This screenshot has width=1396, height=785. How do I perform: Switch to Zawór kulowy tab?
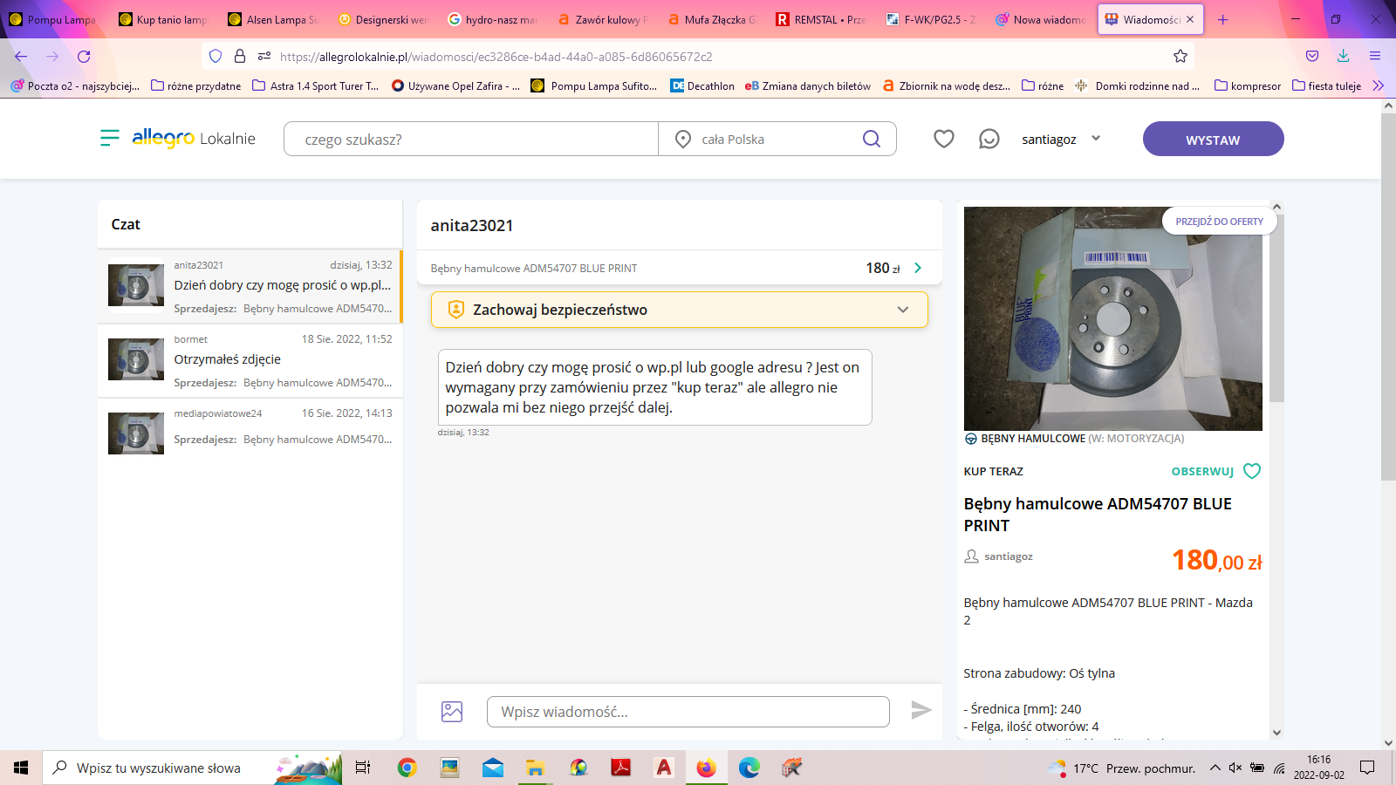pos(602,19)
